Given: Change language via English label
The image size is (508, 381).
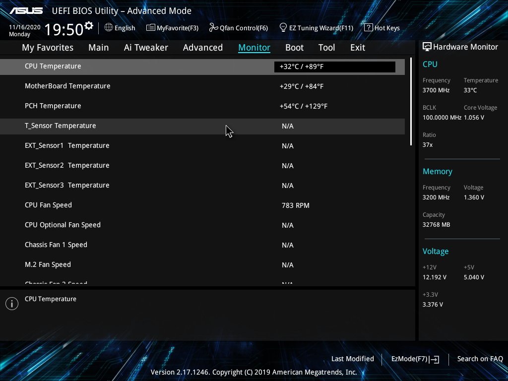Looking at the screenshot, I should (125, 28).
